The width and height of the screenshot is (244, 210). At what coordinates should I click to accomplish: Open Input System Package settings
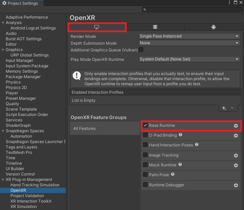[27, 66]
